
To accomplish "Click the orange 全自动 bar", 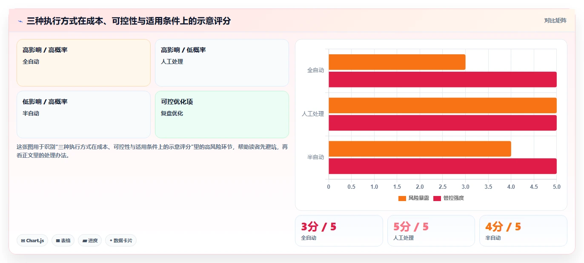I will pos(397,62).
